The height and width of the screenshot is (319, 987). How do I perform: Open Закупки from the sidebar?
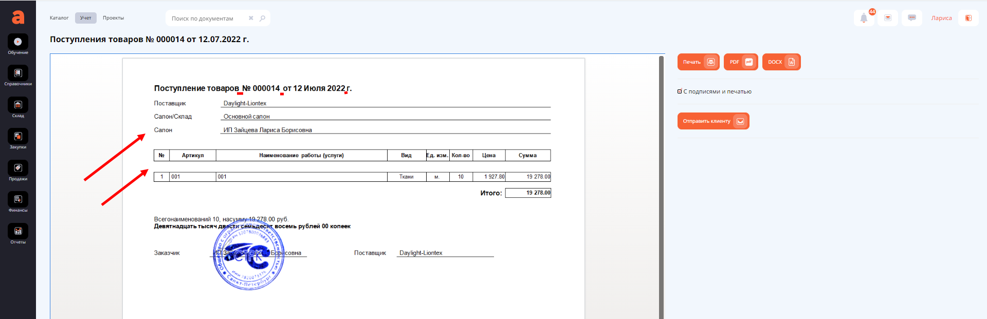(18, 137)
